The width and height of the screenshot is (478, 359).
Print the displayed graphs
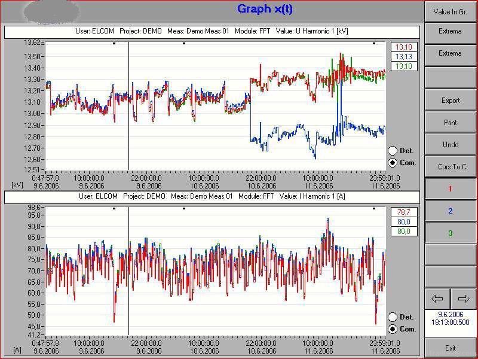[450, 122]
